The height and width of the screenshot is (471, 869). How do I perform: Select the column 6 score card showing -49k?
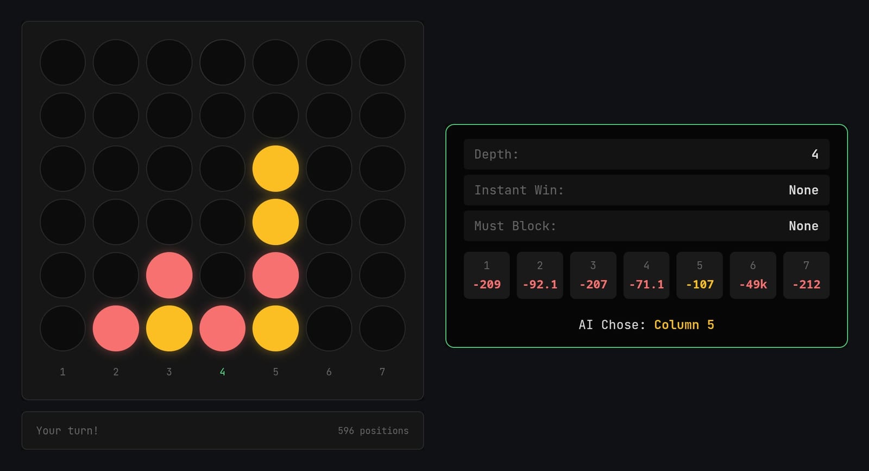[753, 275]
